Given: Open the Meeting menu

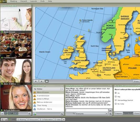Looking at the screenshot, I should [x=13, y=1].
